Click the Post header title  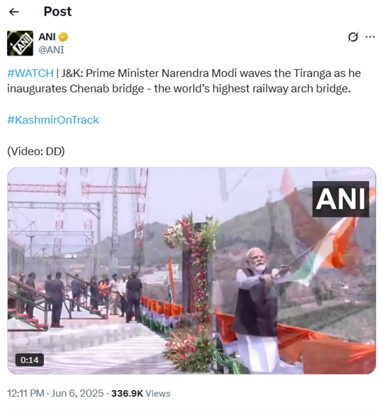click(58, 11)
